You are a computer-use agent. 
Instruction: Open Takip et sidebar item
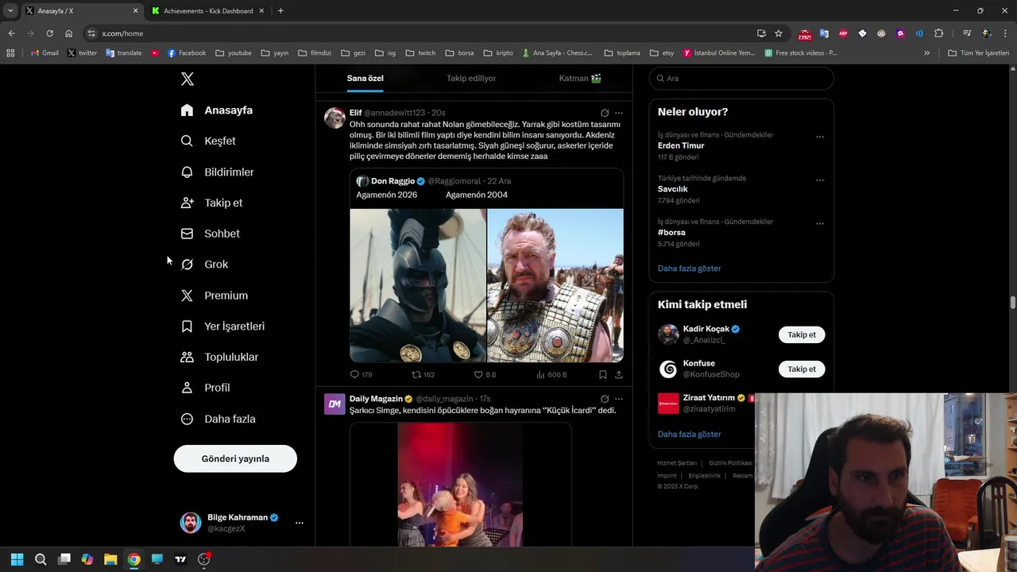211,203
